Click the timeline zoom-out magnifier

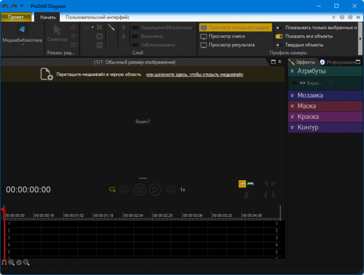pos(27,262)
